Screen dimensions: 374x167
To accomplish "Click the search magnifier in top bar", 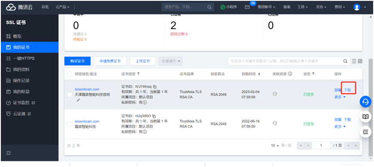I will click(x=209, y=7).
